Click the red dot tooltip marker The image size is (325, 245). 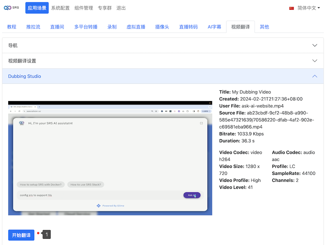pyautogui.click(x=38, y=233)
